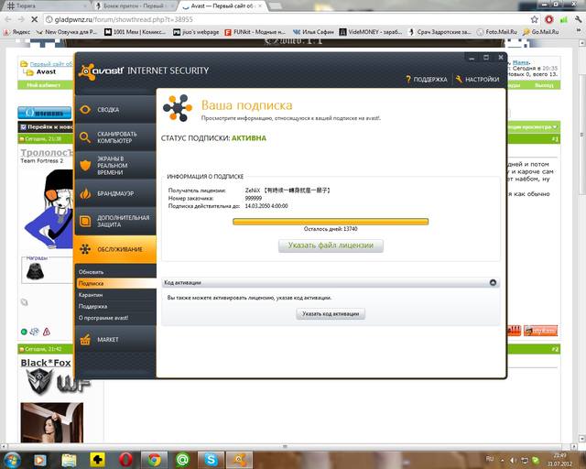The width and height of the screenshot is (586, 469).
Task: Open Avast from the taskbar
Action: click(x=240, y=460)
